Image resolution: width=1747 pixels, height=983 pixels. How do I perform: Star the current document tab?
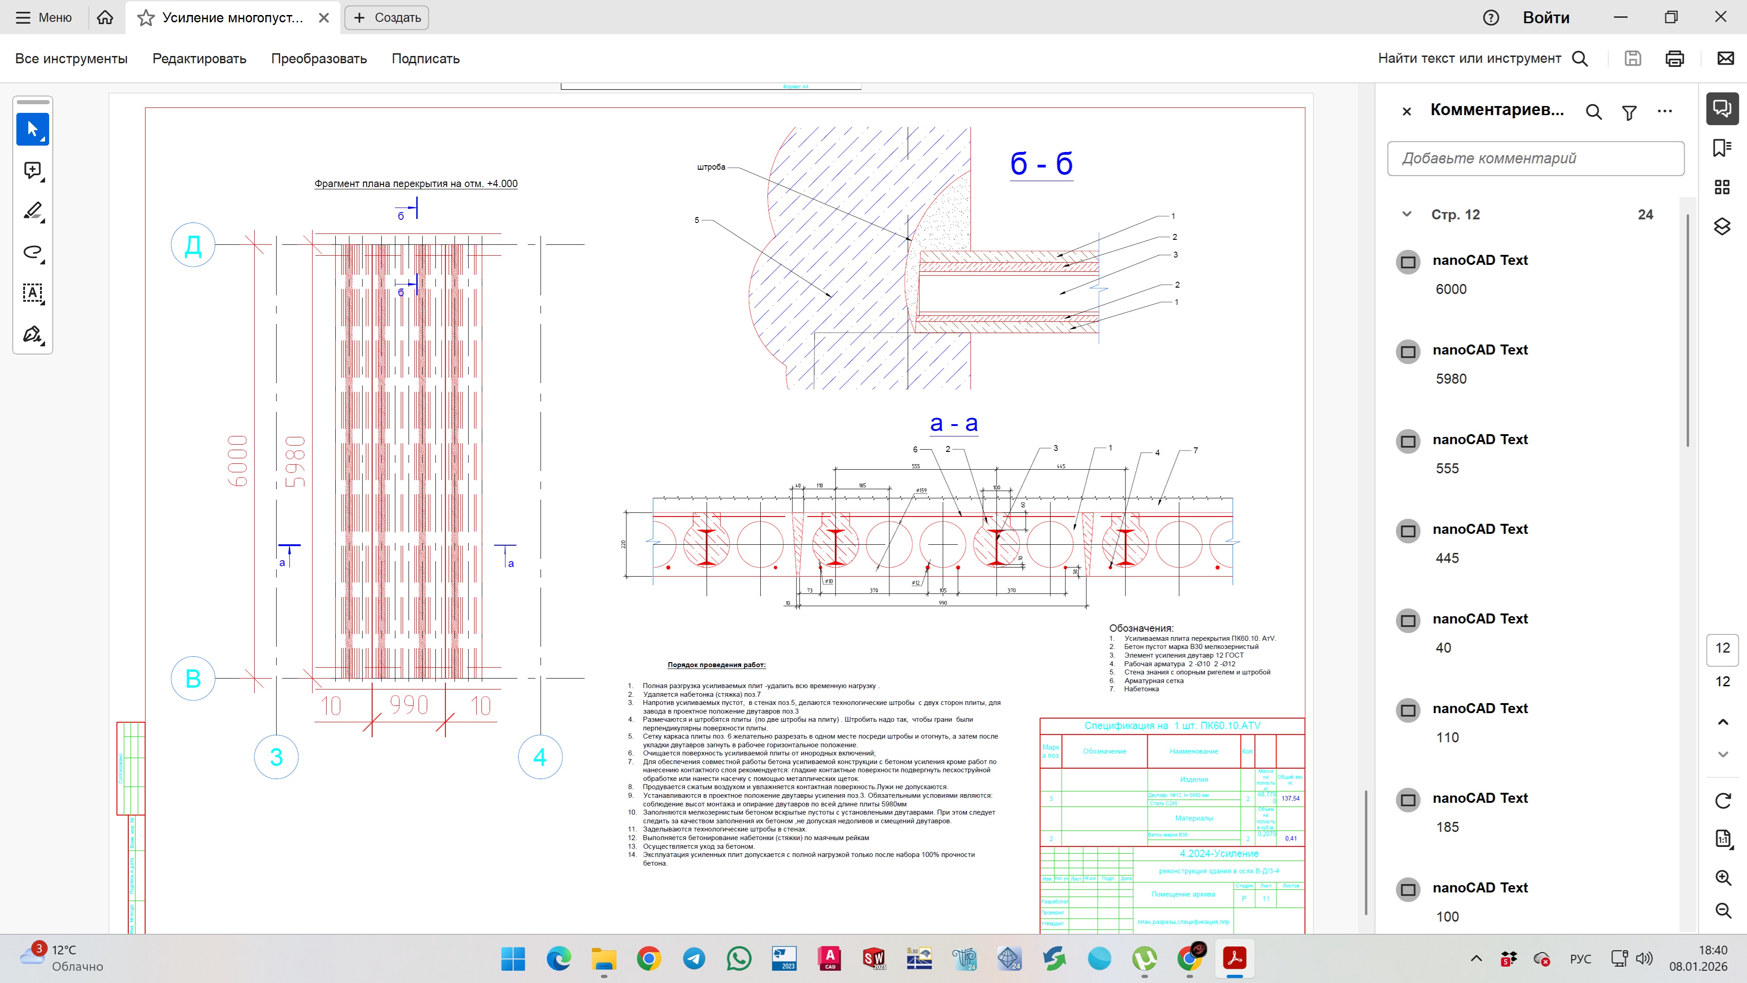[146, 18]
